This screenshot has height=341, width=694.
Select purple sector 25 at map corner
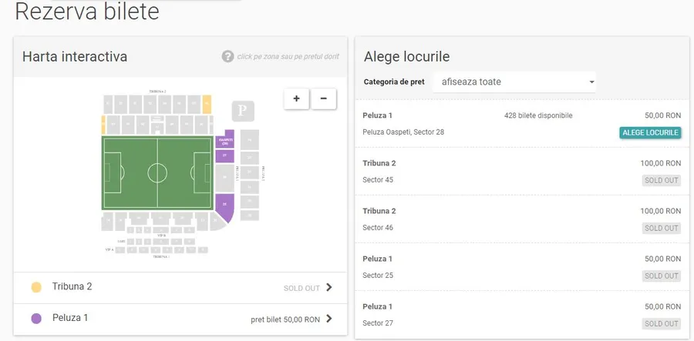click(x=225, y=206)
